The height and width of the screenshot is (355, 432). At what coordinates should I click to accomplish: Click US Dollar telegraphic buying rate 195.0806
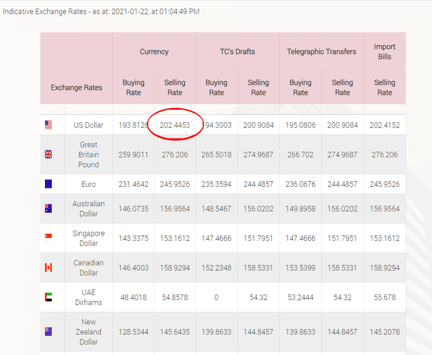(x=300, y=125)
